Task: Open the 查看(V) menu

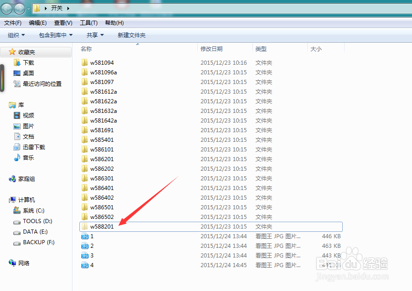Action: pyautogui.click(x=63, y=23)
